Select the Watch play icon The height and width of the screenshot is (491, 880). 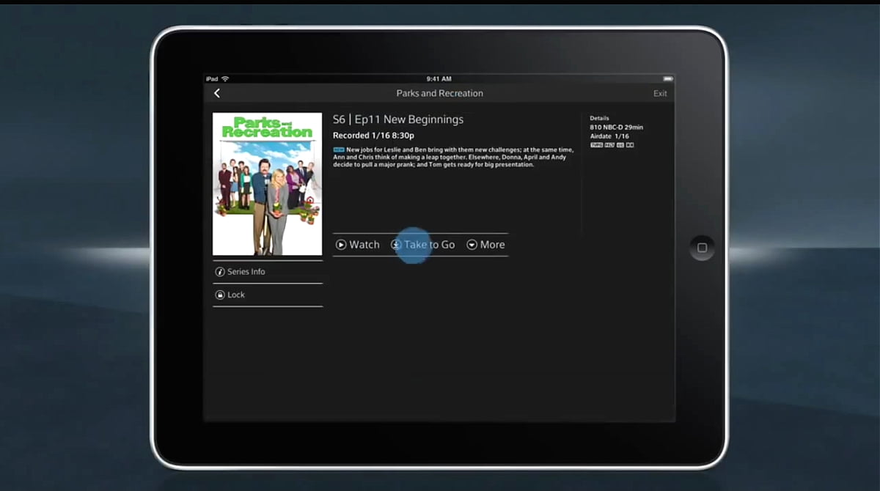tap(341, 244)
